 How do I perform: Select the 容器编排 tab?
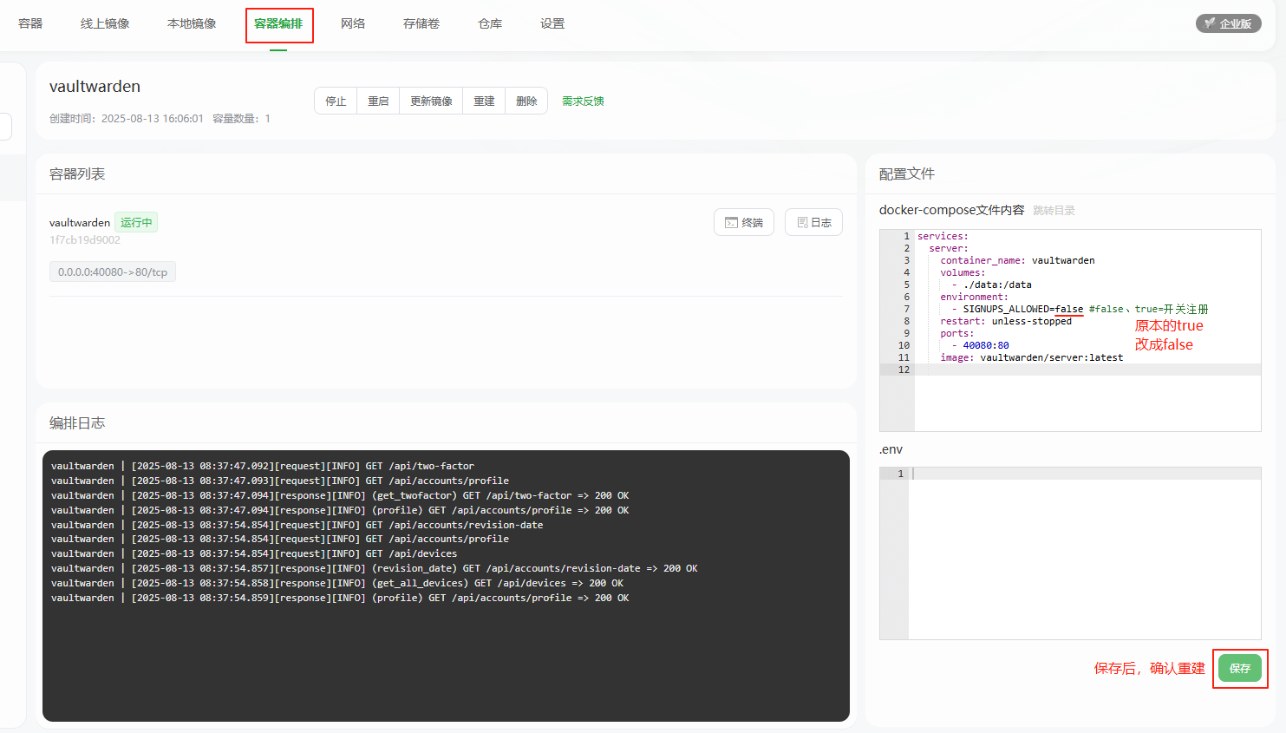pos(278,23)
